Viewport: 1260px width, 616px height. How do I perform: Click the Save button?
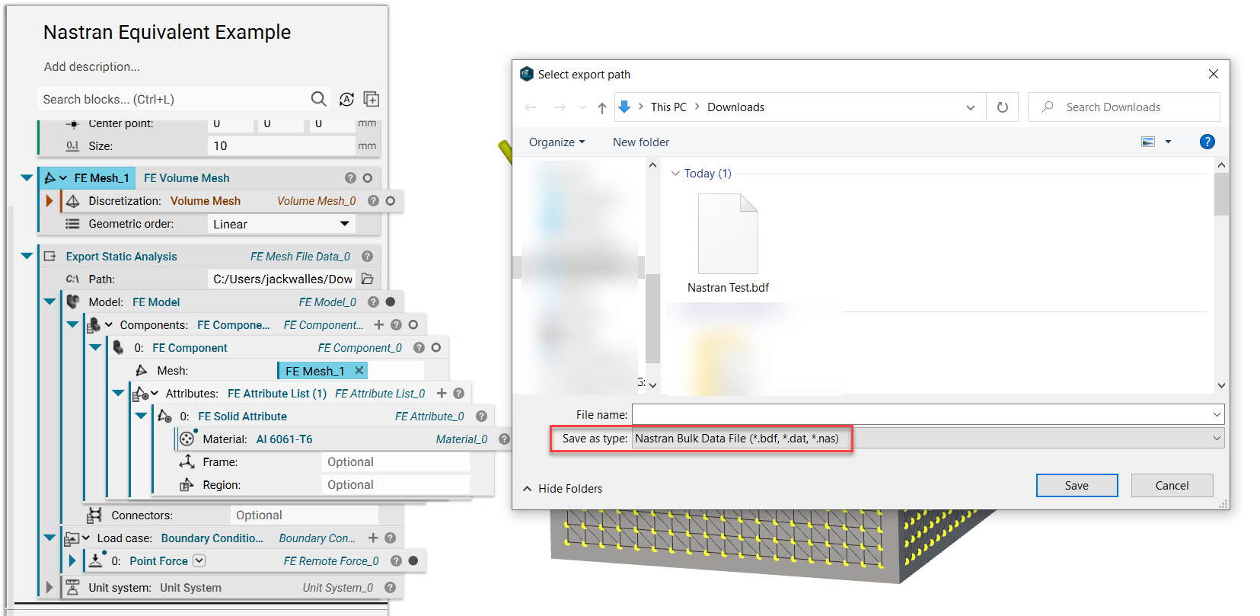click(x=1077, y=486)
